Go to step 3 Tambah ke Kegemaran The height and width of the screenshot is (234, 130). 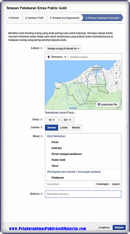(65, 18)
